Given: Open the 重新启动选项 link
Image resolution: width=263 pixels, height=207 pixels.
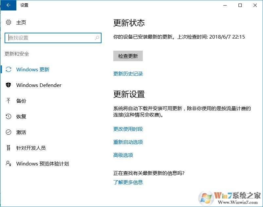Looking at the screenshot, I should click(128, 142).
